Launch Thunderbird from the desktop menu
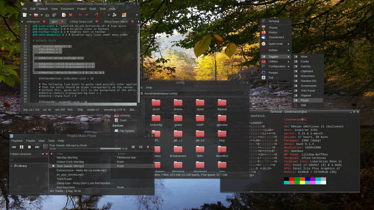This screenshot has width=374, height=210. tap(276, 37)
